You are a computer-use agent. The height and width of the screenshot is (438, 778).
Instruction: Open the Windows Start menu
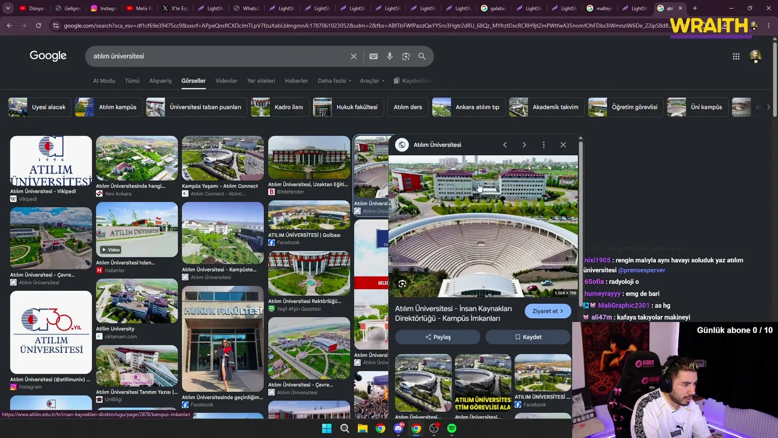tap(326, 428)
